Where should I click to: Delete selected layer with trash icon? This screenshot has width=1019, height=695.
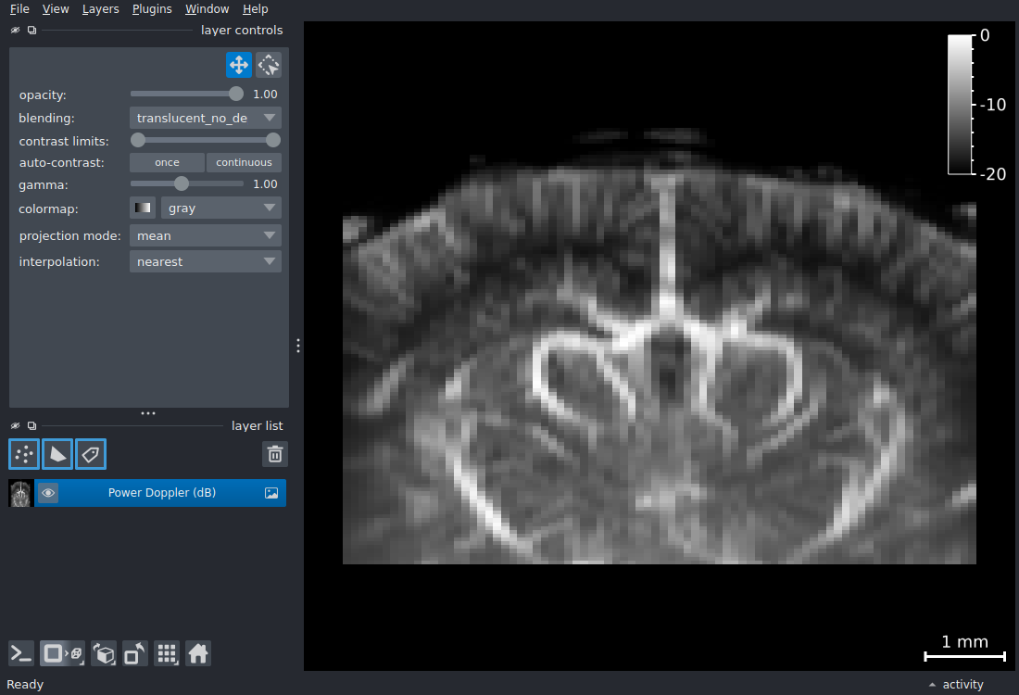tap(275, 454)
